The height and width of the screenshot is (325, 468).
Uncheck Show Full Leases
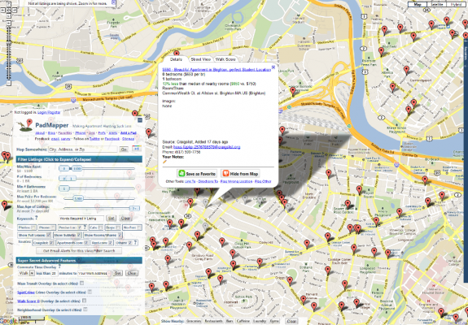coord(48,235)
